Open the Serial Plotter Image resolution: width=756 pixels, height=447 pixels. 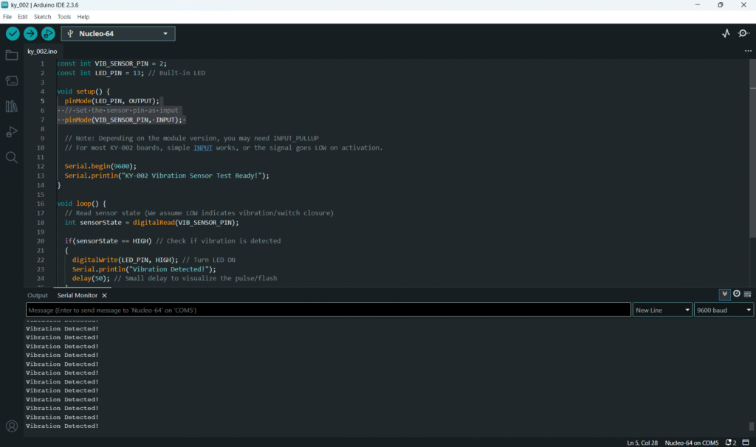click(726, 34)
